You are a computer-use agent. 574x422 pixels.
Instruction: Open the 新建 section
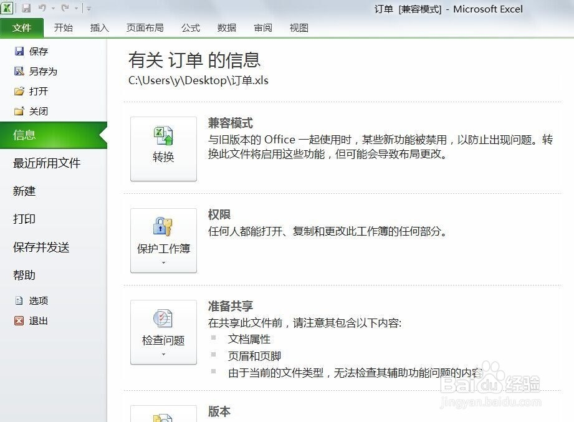pos(24,191)
